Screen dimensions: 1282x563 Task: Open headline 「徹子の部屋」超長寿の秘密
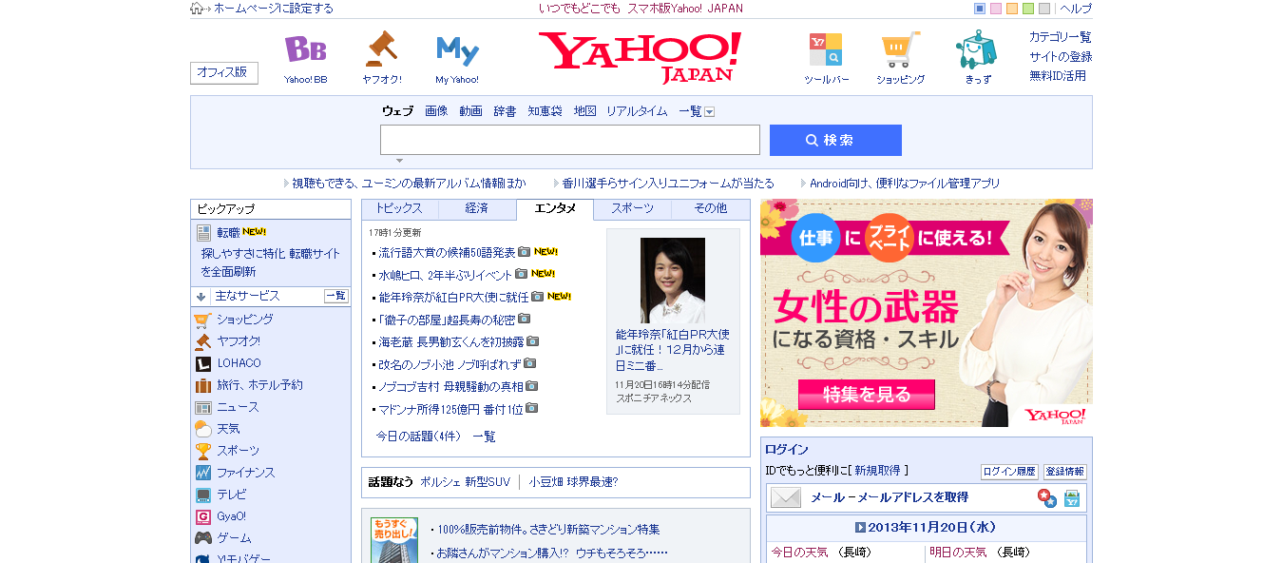447,320
